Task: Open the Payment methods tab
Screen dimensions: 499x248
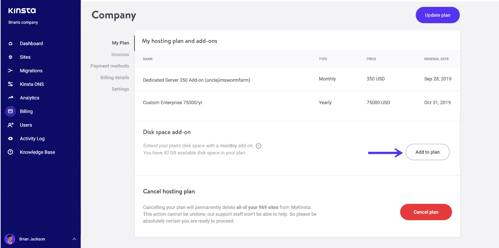Action: [x=110, y=66]
